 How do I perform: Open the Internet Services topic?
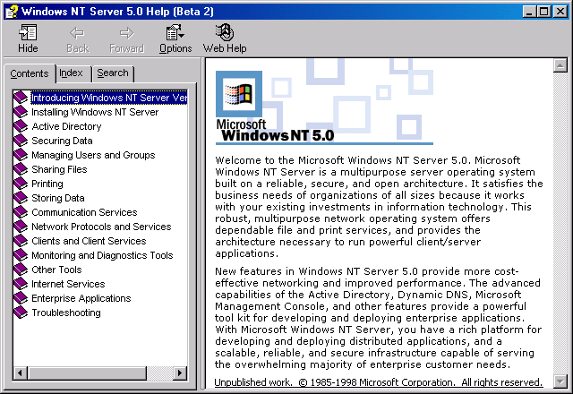pos(68,284)
